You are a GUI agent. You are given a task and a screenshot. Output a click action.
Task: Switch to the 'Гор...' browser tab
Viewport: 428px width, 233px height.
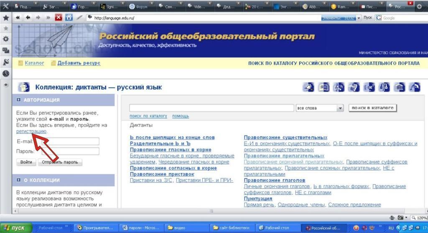(x=83, y=7)
